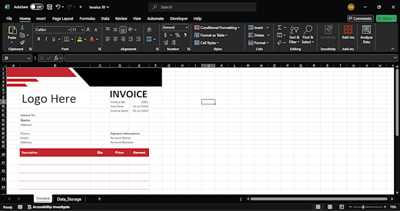Open the Data_Storage sheet tab
400x211 pixels.
(x=69, y=199)
